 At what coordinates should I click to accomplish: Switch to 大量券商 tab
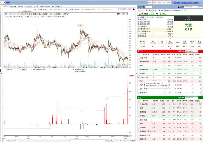click(28, 6)
